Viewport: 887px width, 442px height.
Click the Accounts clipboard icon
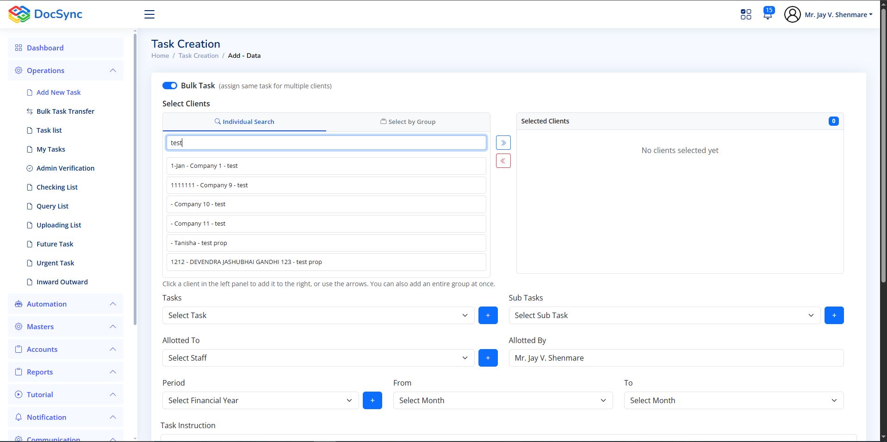19,349
